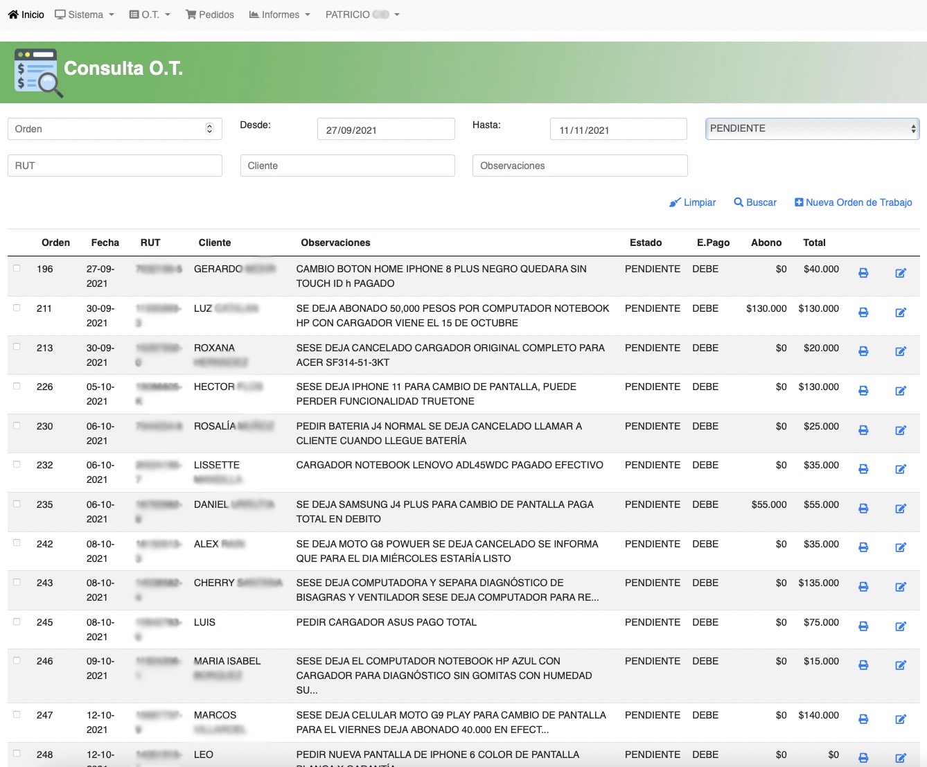
Task: Click the Orden number stepper field
Action: 115,129
